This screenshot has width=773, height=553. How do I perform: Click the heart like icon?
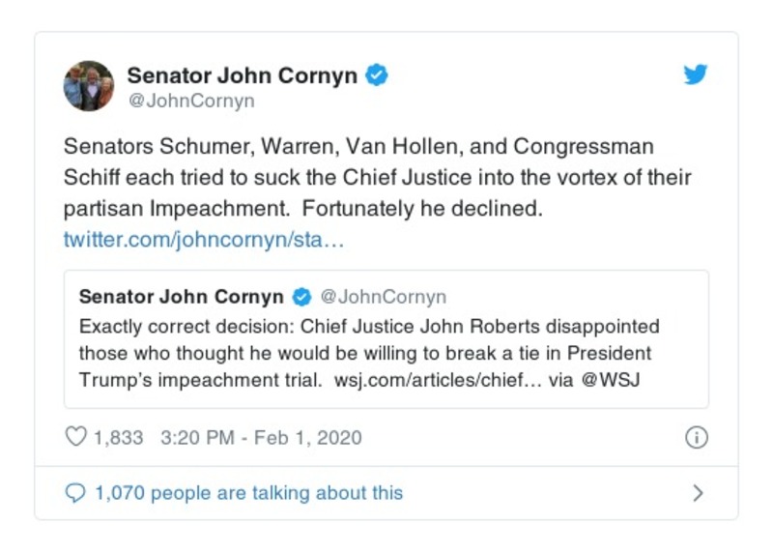click(x=75, y=437)
